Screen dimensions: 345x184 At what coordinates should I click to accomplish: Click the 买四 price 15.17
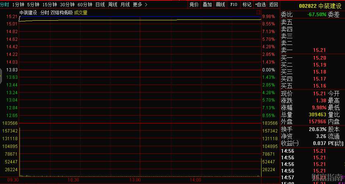(x=320, y=79)
